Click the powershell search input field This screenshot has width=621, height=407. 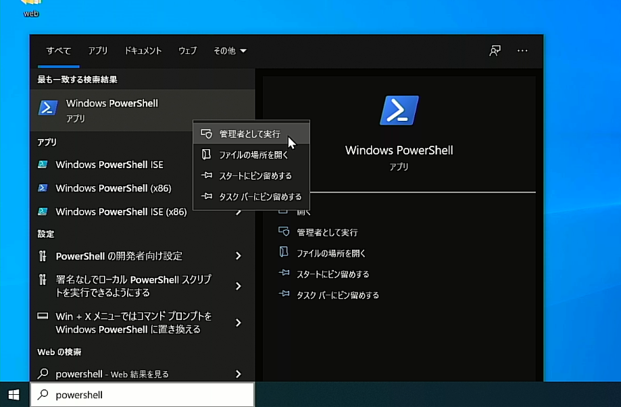142,394
